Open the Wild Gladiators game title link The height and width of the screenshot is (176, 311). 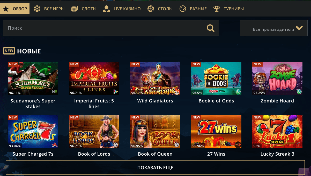point(155,101)
